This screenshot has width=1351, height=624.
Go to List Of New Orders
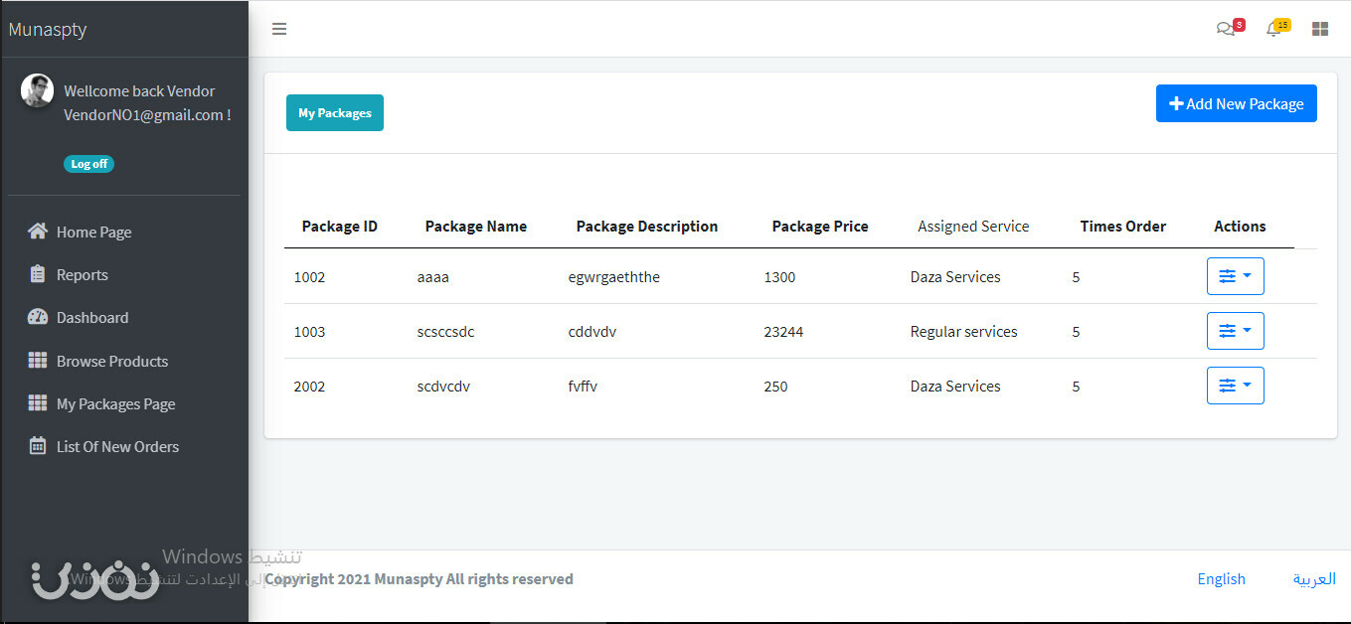[x=117, y=446]
